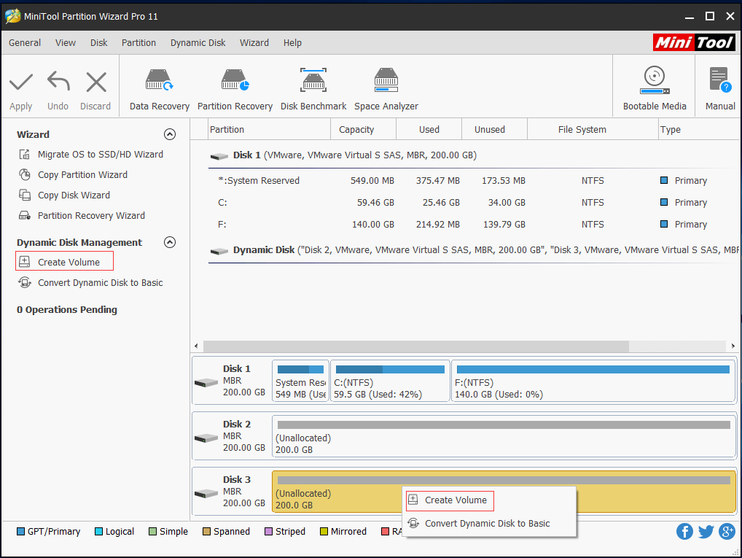The height and width of the screenshot is (558, 742).
Task: Click the Undo arrow icon
Action: 58,82
